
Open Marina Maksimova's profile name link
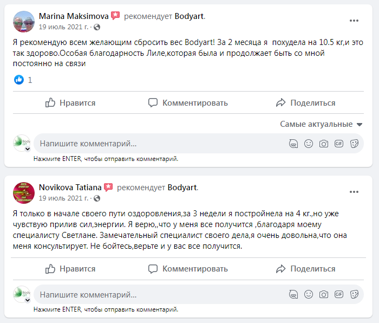tap(74, 16)
